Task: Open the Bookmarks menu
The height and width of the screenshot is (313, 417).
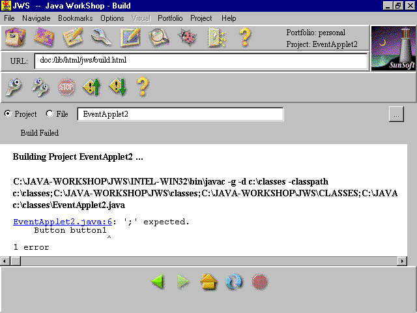Action: tap(76, 18)
